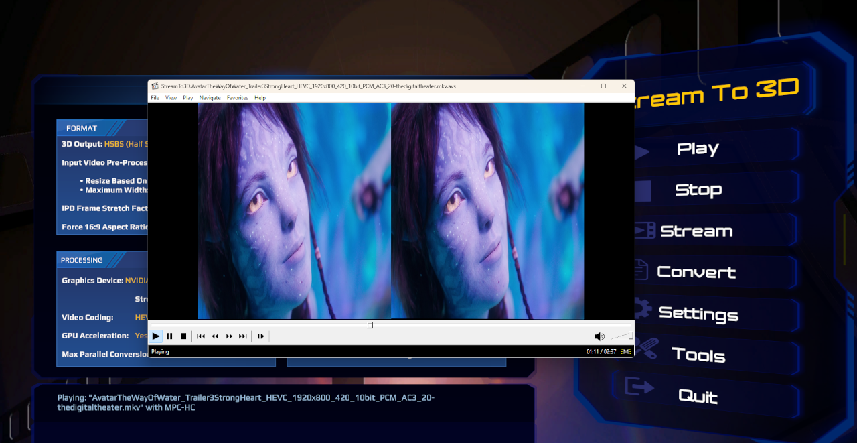Click the 'GPU Acceleration:' text in the PROCESSING panel

(x=95, y=336)
